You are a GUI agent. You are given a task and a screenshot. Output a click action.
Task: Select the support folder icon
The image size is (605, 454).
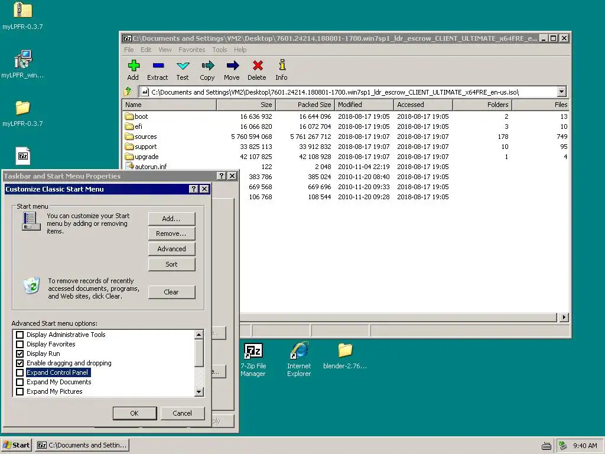coord(129,147)
